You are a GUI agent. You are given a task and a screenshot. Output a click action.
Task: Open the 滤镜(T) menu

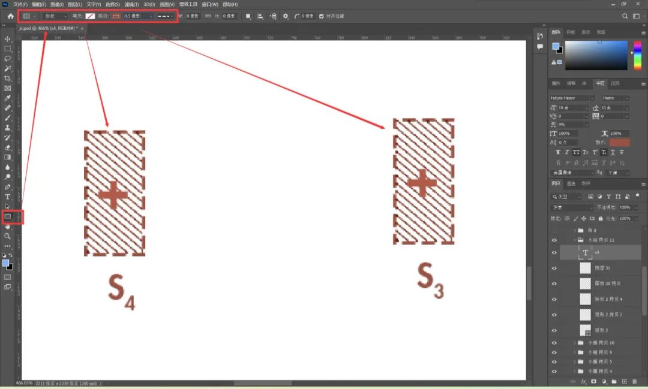[x=131, y=5]
